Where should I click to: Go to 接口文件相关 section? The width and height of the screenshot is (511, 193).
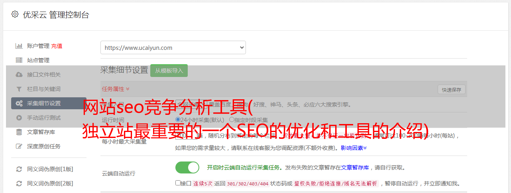click(44, 75)
